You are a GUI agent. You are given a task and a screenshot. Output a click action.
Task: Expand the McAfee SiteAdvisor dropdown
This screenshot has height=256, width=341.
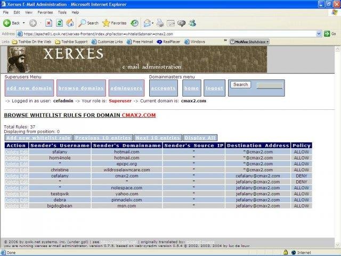pos(267,42)
